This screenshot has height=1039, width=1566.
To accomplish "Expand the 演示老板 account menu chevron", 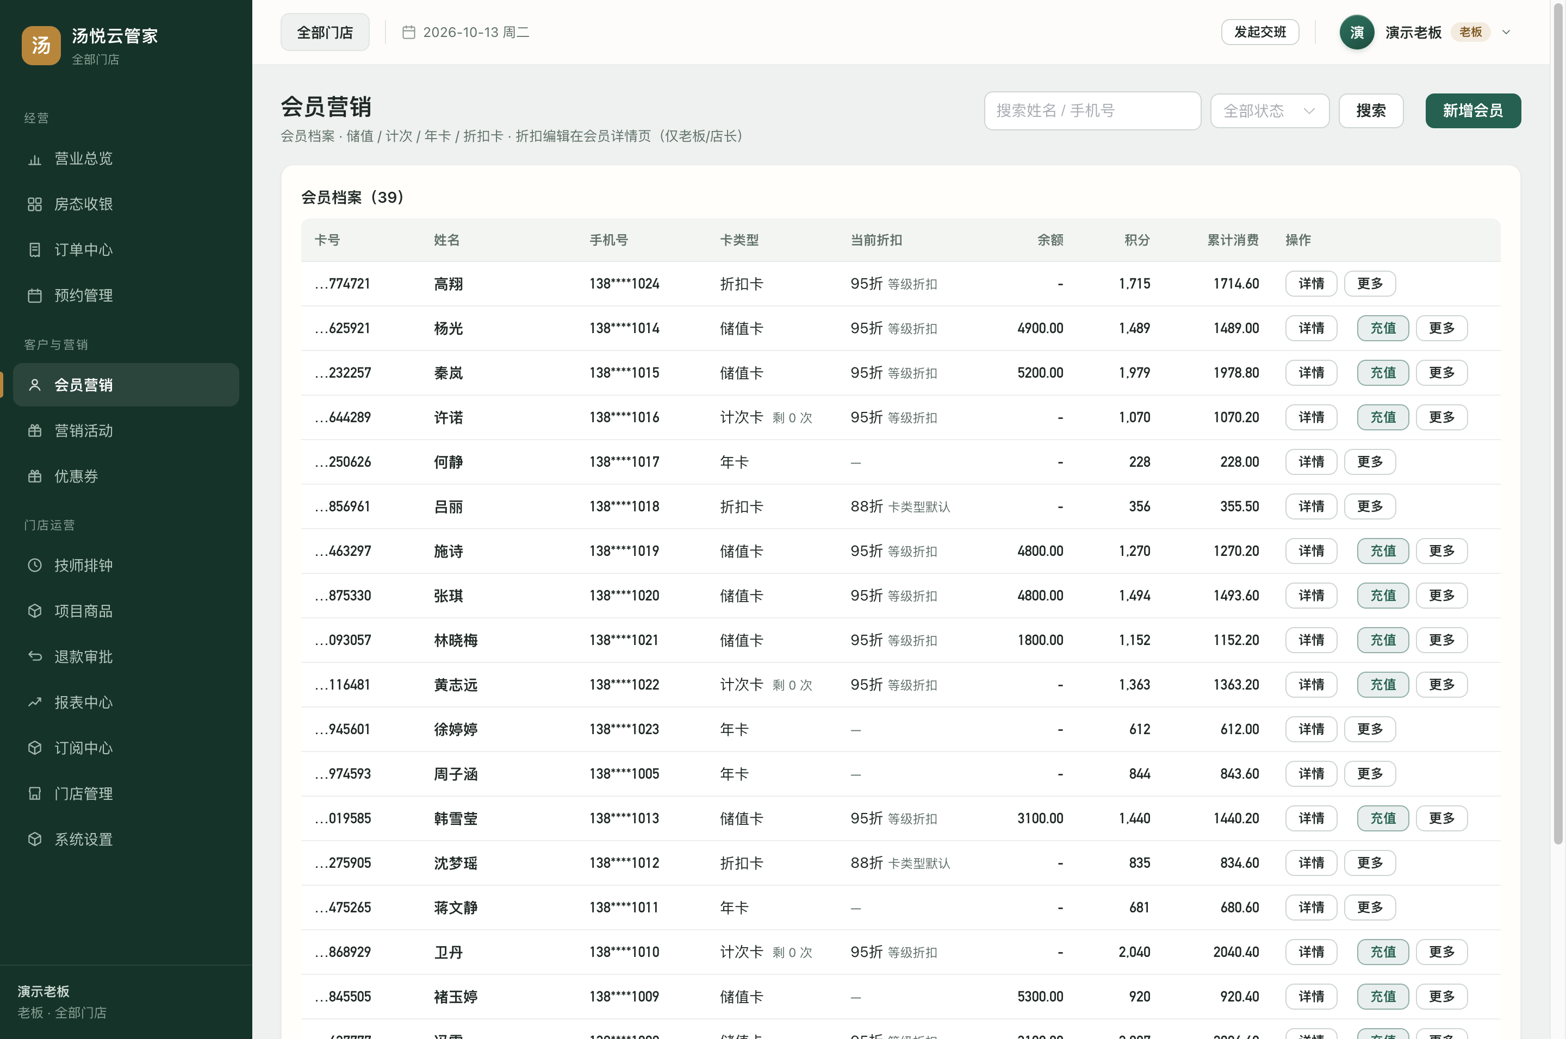I will (x=1506, y=33).
